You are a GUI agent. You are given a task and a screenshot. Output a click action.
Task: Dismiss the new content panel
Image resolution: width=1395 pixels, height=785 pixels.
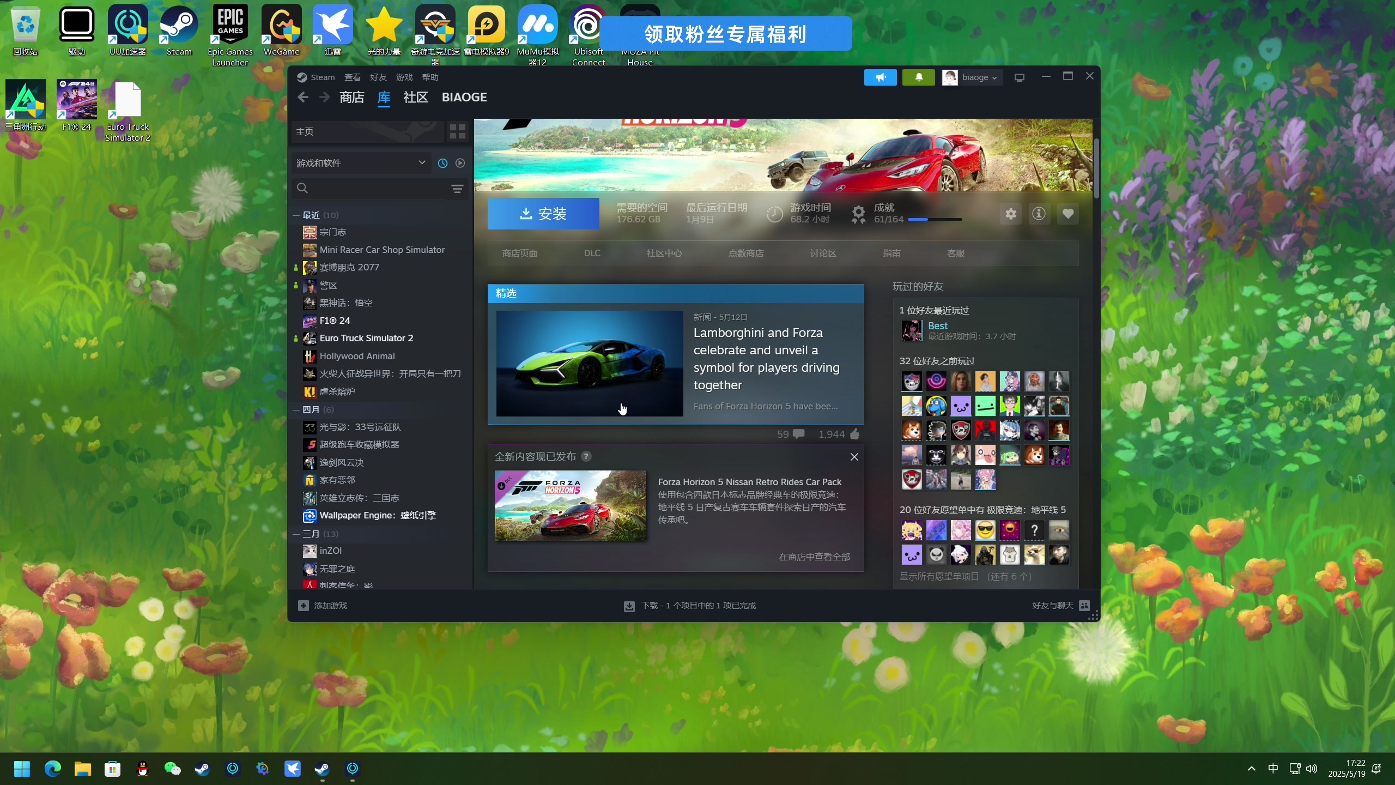(x=854, y=457)
